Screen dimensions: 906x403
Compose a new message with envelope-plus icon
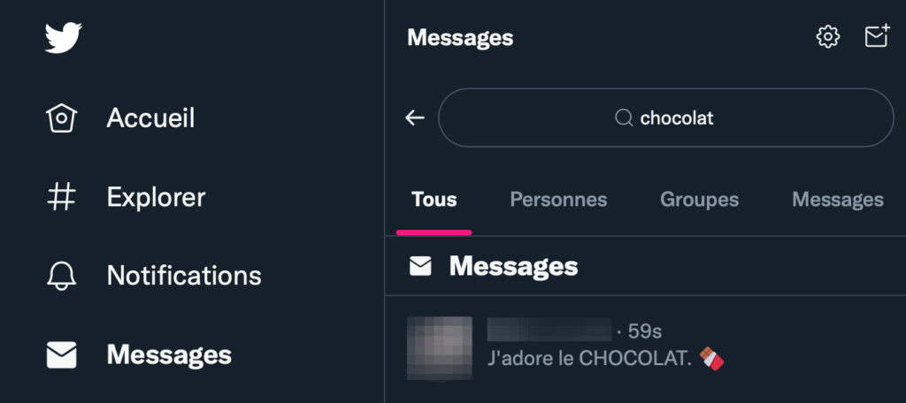pos(877,36)
